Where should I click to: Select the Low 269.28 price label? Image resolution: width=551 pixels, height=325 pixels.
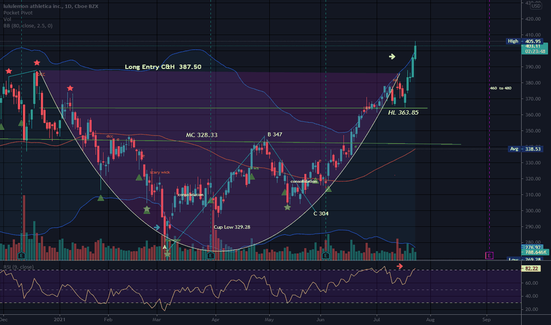526,259
